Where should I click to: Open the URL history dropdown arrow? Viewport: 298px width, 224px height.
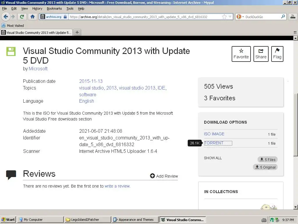[x=230, y=17]
